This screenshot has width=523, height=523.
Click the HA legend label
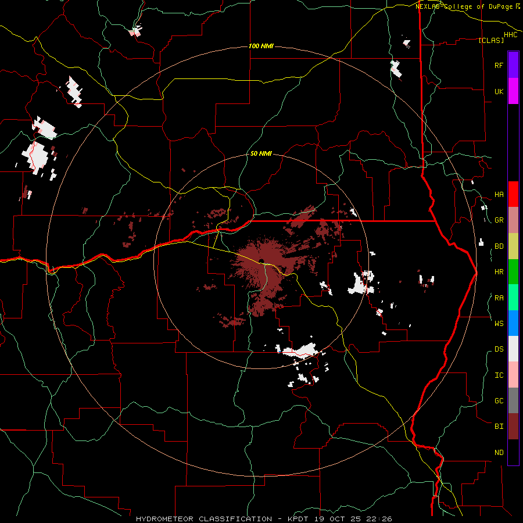(499, 195)
